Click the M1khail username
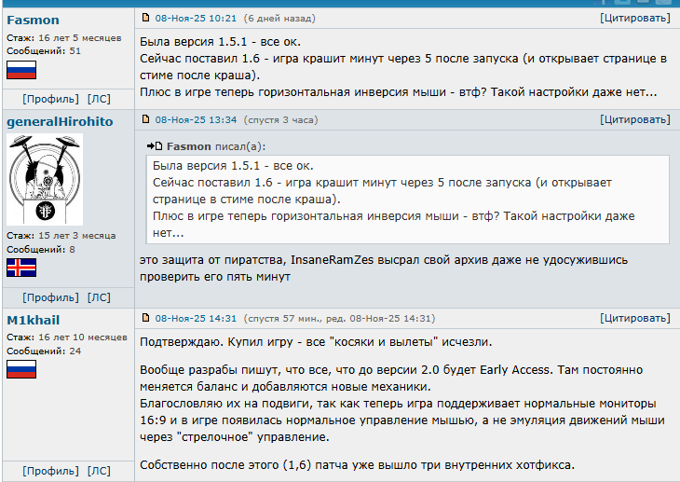Screen dimensions: 680x482 click(33, 319)
